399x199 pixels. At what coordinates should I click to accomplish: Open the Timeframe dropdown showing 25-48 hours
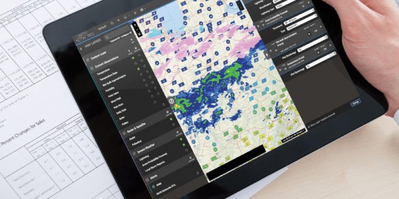(300, 16)
